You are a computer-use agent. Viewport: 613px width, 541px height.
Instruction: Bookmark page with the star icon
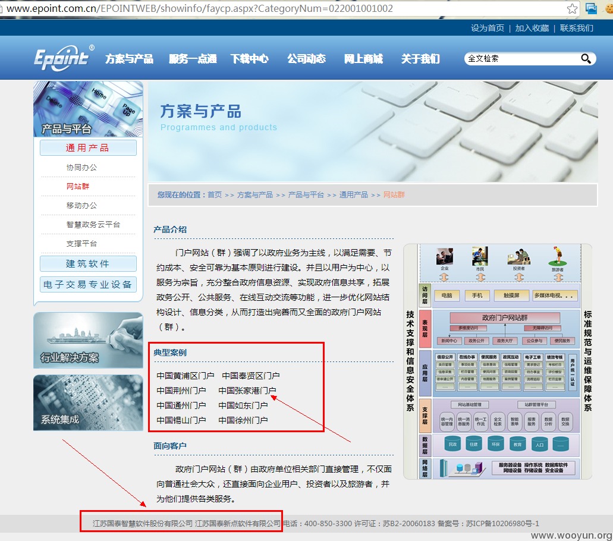coord(572,8)
